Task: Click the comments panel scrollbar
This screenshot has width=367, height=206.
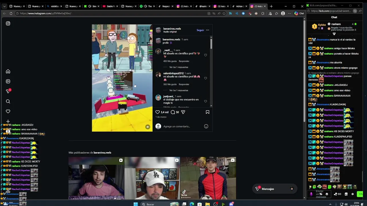Action: point(211,43)
